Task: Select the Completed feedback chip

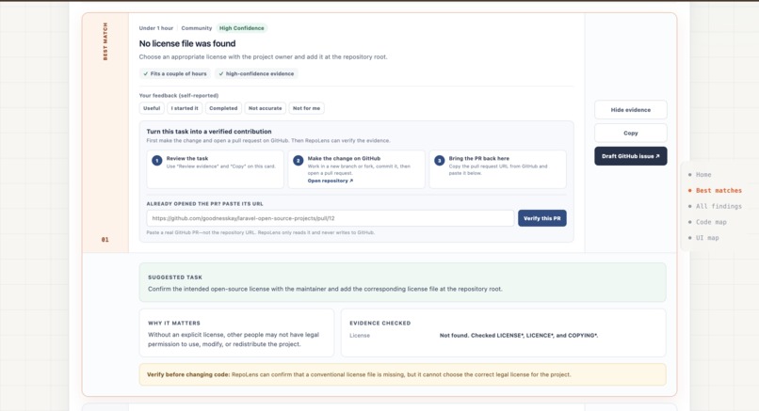Action: click(223, 108)
